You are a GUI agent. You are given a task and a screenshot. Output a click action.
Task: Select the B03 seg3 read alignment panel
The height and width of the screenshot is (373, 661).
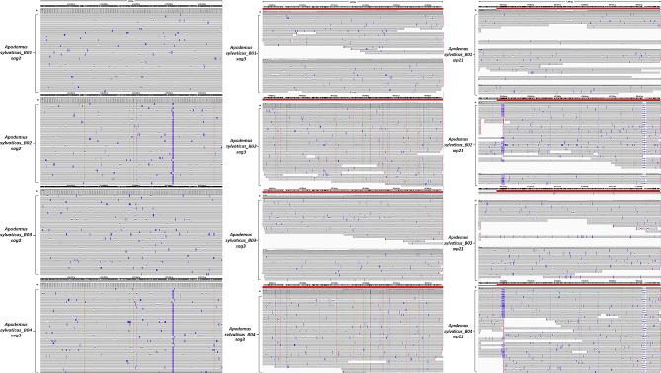[x=353, y=239]
